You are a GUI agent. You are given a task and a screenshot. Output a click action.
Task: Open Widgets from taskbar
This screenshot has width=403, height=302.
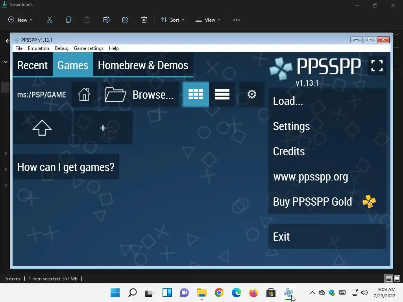pyautogui.click(x=167, y=293)
